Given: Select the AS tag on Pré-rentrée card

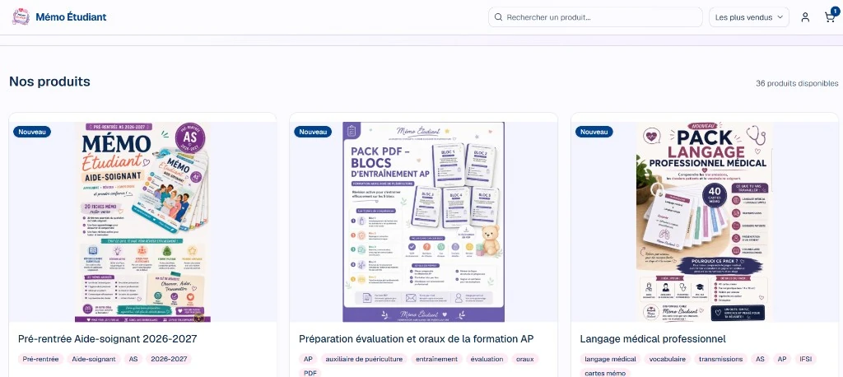Looking at the screenshot, I should click(133, 359).
